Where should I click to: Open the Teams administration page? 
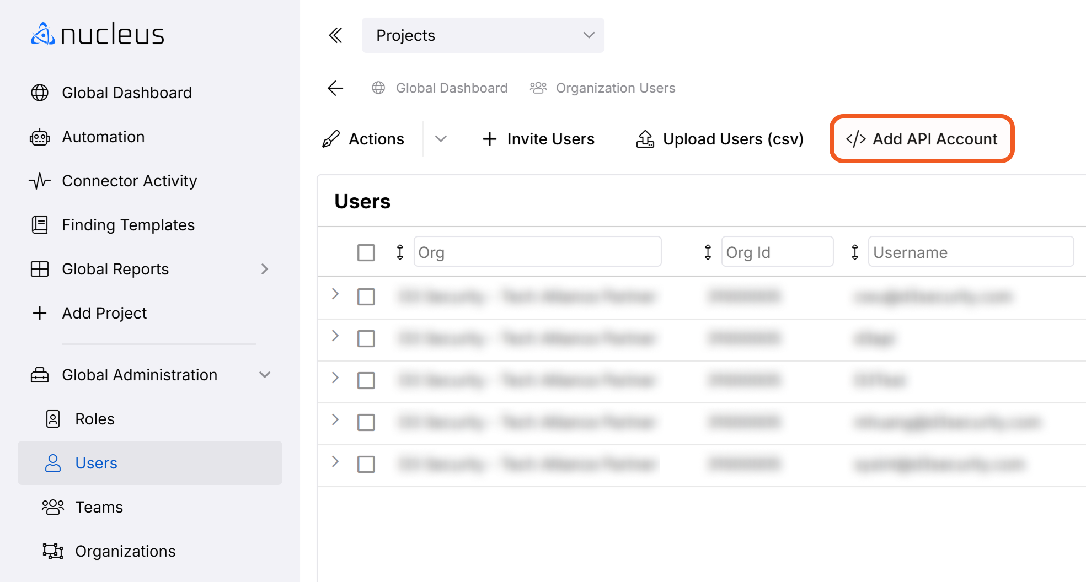coord(99,507)
